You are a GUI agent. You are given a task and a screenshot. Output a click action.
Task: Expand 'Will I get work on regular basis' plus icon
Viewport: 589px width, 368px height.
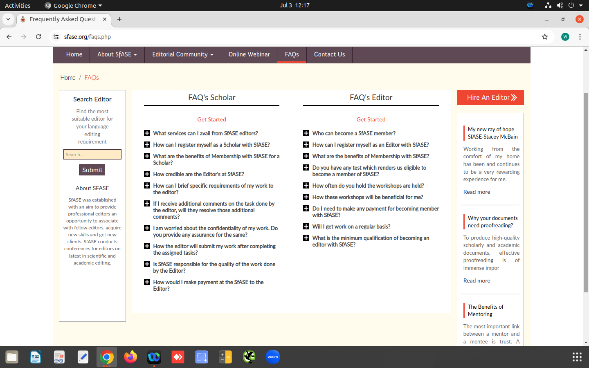pos(306,227)
